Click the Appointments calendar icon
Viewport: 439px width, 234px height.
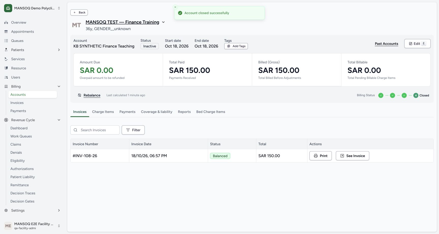pyautogui.click(x=6, y=32)
